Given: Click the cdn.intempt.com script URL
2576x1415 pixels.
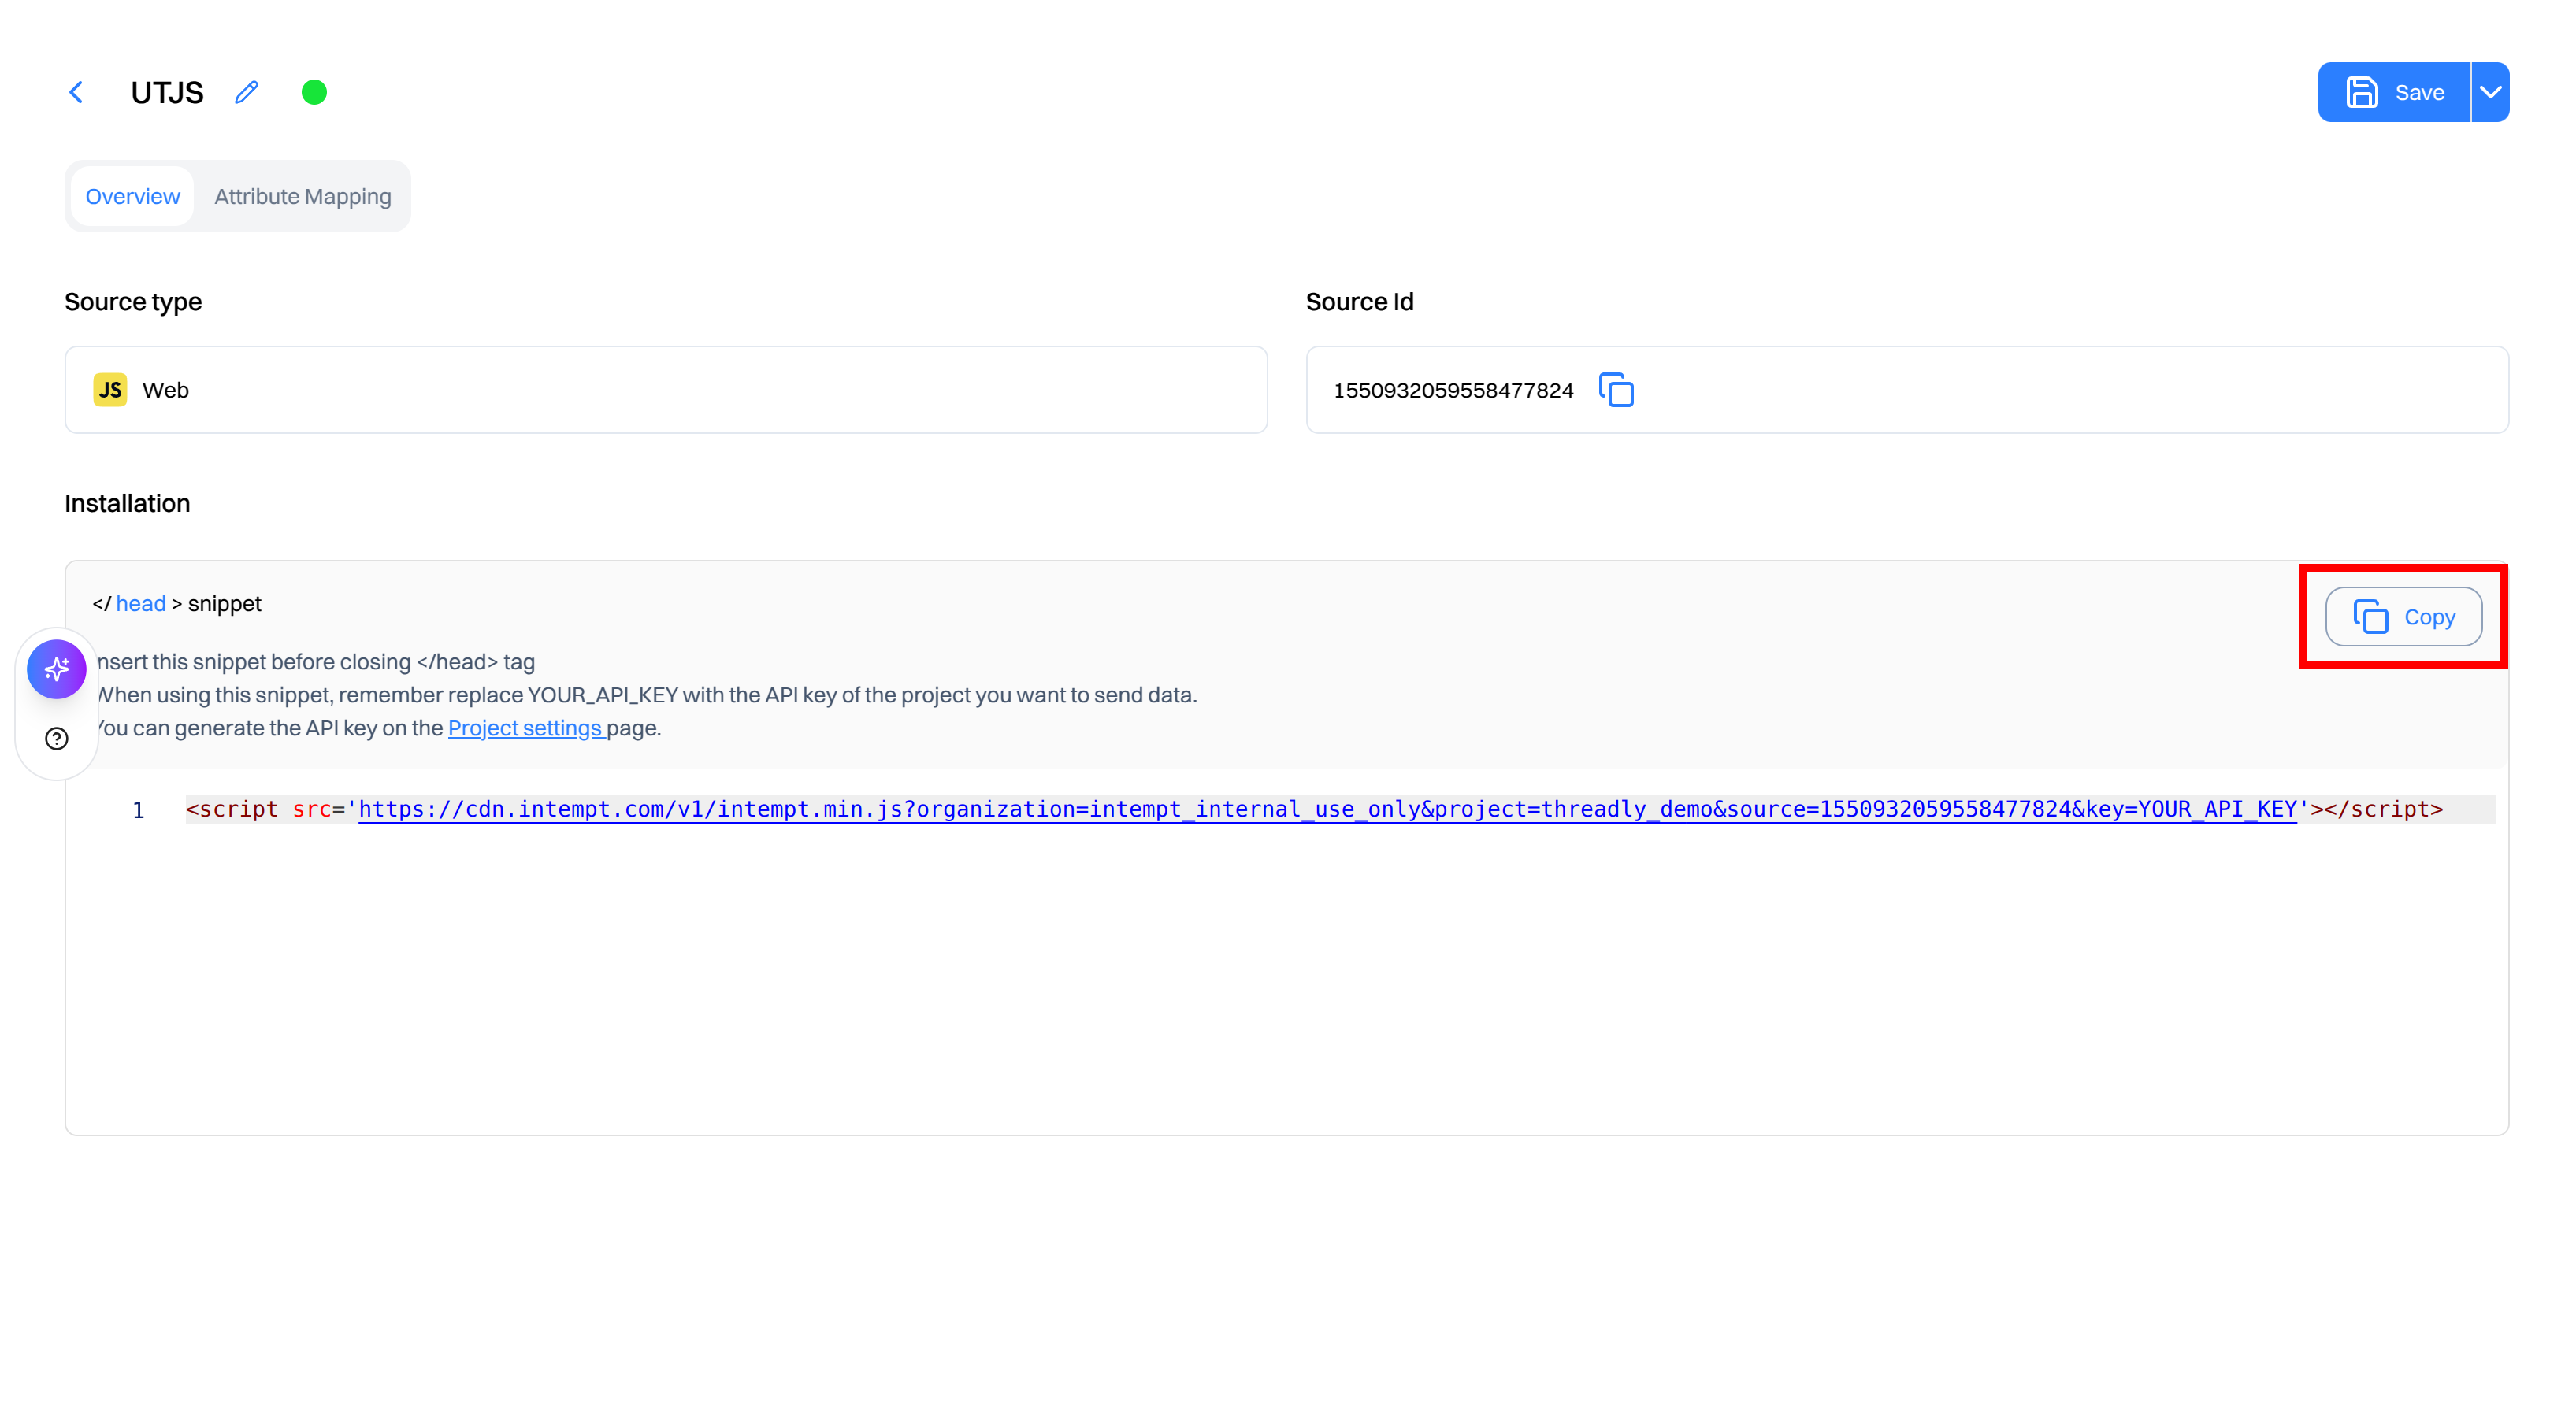Looking at the screenshot, I should tap(1328, 809).
